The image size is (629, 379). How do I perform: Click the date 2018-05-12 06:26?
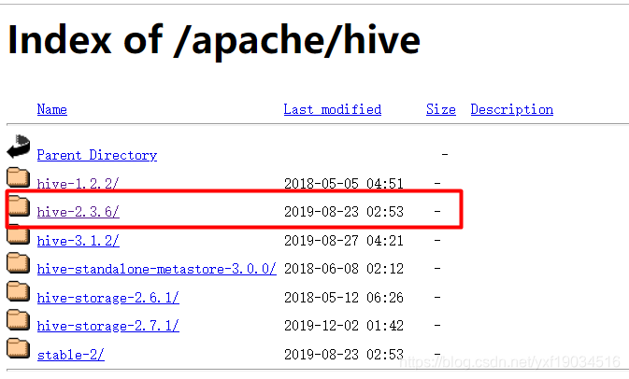(x=343, y=298)
